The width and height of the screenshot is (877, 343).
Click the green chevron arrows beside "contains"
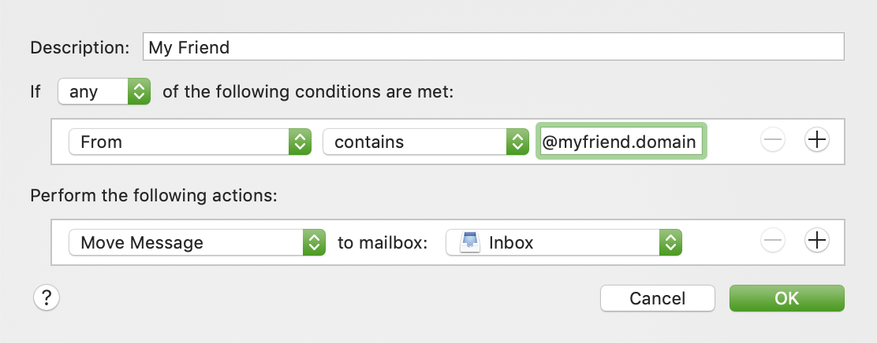[517, 142]
